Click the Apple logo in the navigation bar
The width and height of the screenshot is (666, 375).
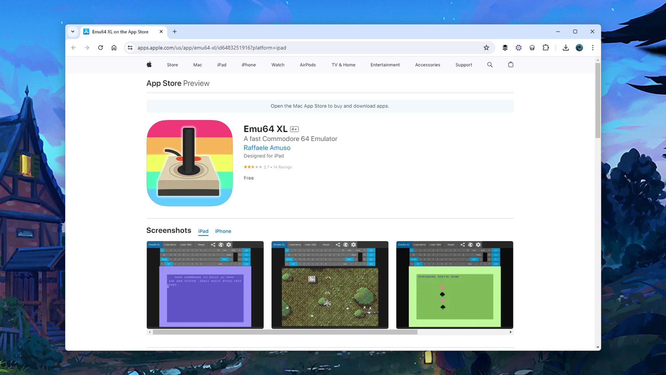click(149, 65)
